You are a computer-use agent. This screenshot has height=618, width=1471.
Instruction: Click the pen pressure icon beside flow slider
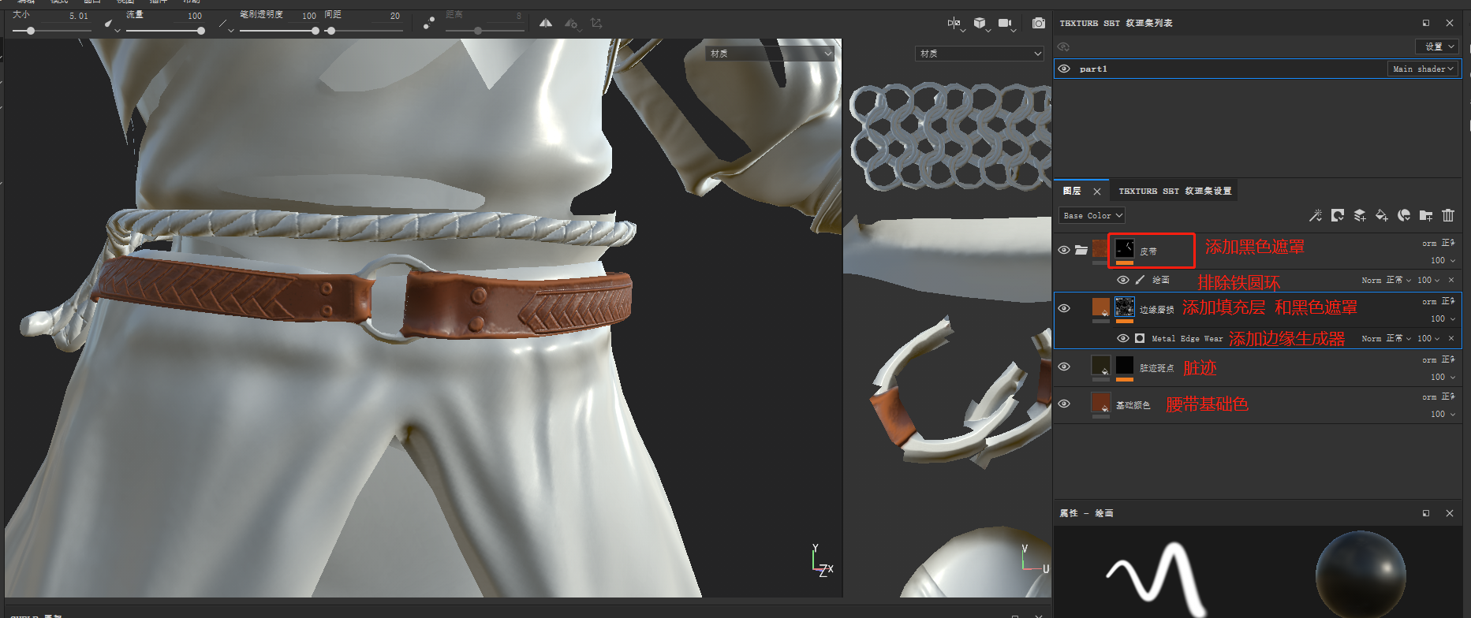pyautogui.click(x=224, y=24)
